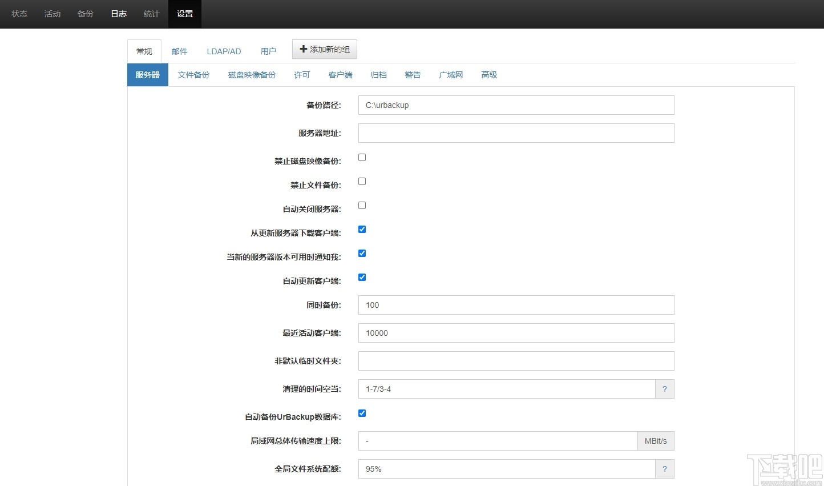Click the ? icon beside global filesystem quota
The image size is (824, 486).
(x=664, y=469)
